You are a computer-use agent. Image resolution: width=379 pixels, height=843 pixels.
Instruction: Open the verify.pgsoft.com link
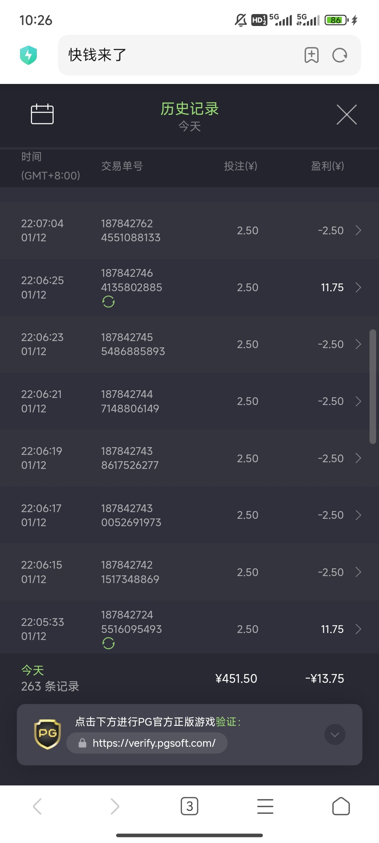point(154,743)
